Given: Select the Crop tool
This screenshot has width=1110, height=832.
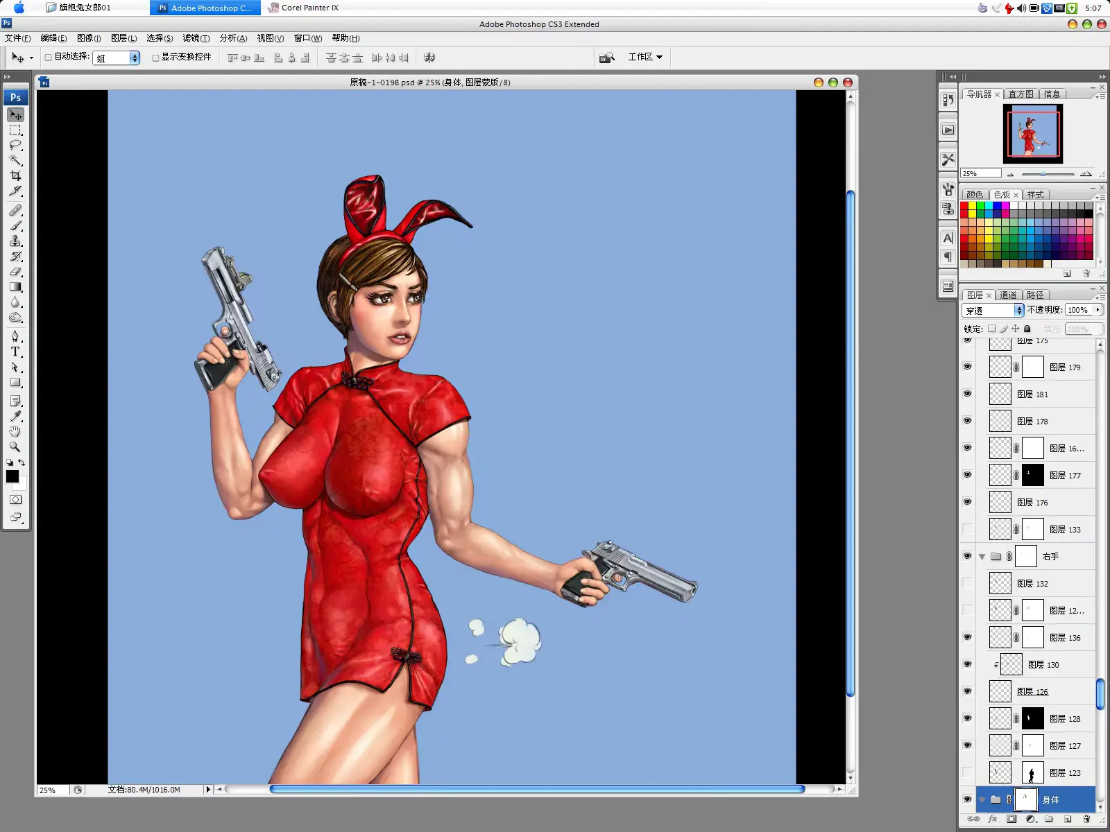Looking at the screenshot, I should (15, 176).
